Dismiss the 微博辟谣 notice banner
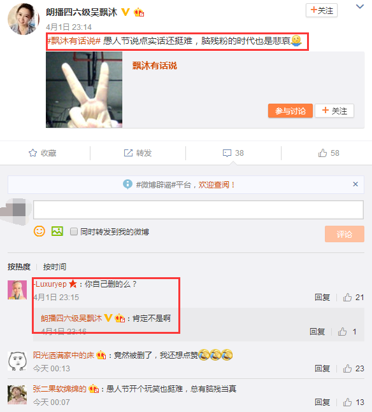 click(x=355, y=184)
